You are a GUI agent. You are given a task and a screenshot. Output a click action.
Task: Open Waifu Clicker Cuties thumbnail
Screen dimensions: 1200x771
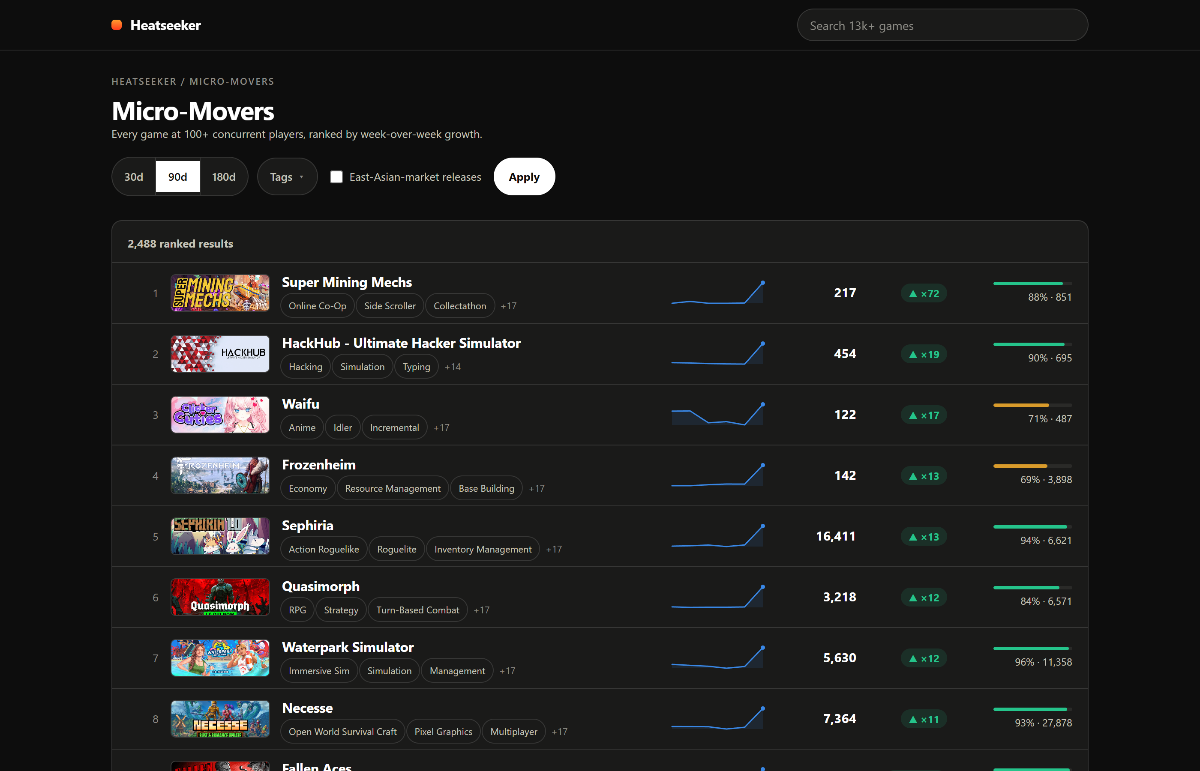220,415
